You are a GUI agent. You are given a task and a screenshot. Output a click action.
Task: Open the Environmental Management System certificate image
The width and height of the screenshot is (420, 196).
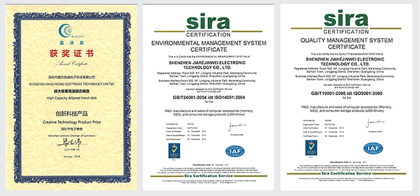pos(208,97)
